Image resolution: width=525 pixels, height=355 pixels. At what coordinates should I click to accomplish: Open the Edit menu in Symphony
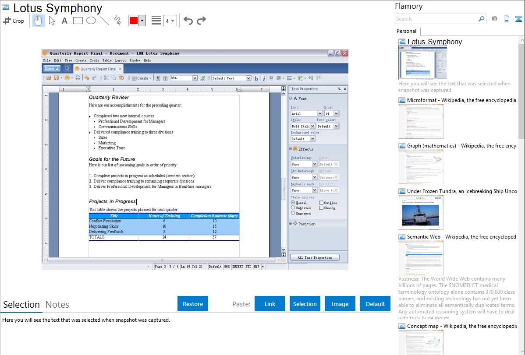click(57, 60)
